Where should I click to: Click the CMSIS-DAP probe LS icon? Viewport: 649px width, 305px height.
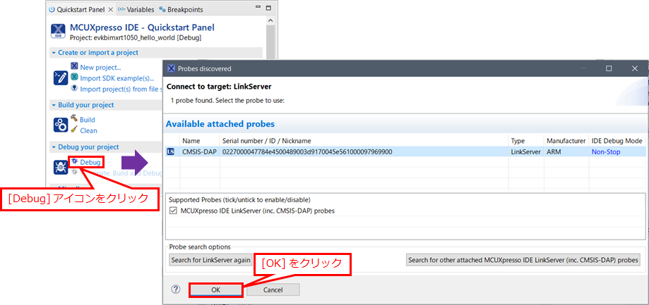(x=170, y=152)
